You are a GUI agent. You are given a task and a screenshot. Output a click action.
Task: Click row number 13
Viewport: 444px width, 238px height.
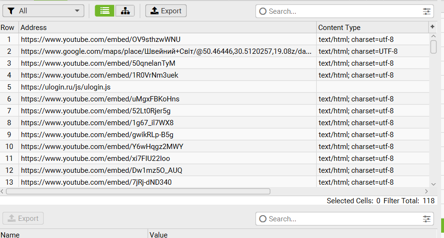click(x=10, y=182)
